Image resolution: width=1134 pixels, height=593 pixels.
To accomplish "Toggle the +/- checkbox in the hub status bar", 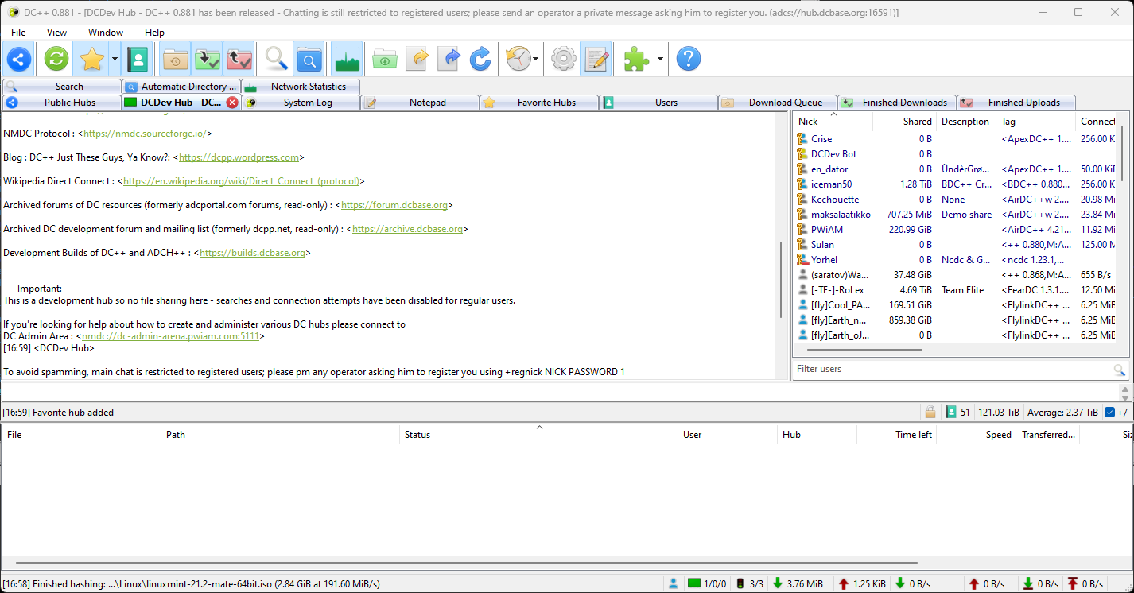I will pos(1109,412).
